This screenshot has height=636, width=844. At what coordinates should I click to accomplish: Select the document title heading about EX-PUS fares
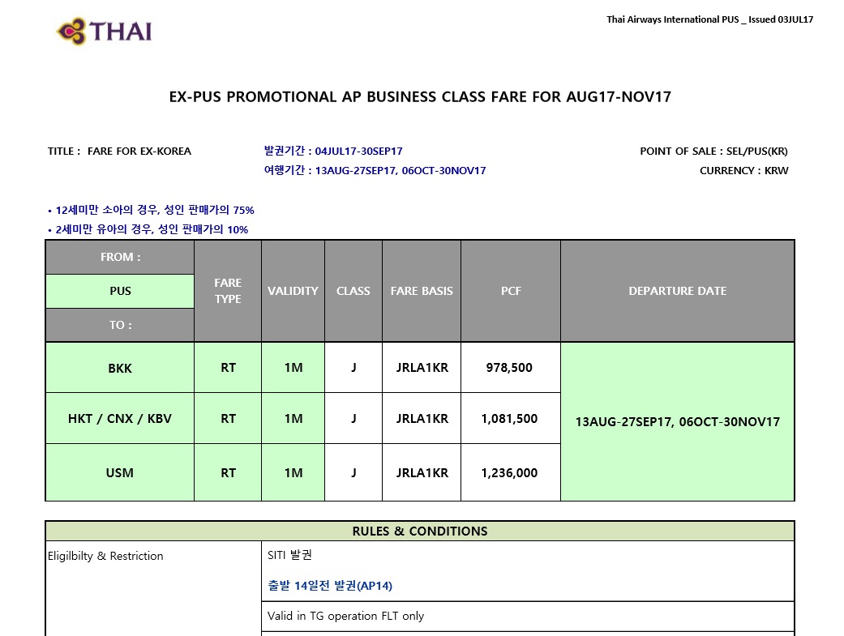[420, 97]
